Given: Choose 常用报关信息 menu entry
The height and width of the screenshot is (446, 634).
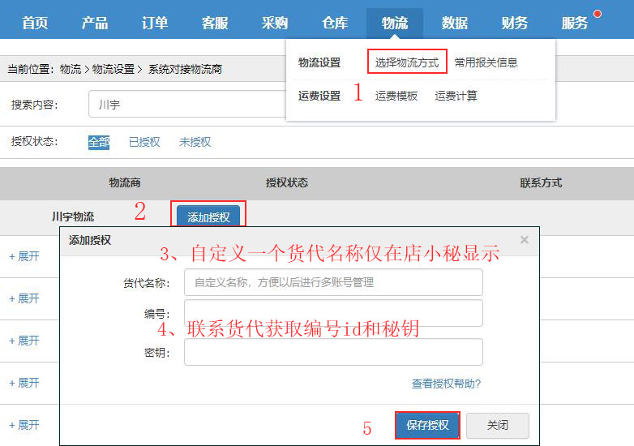Looking at the screenshot, I should pos(486,62).
